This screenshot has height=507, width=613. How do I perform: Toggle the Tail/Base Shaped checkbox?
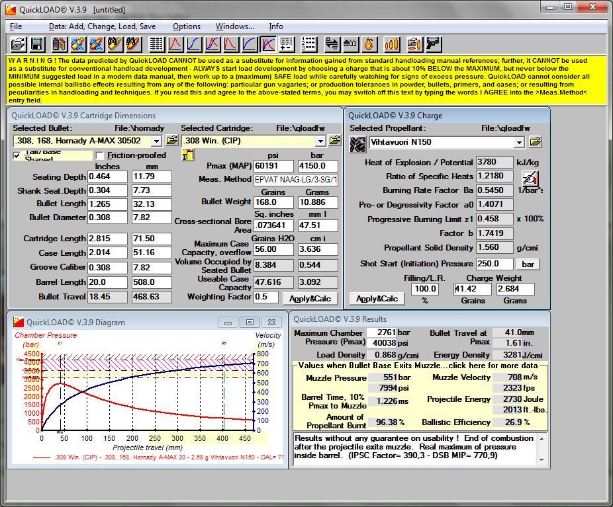pyautogui.click(x=17, y=155)
